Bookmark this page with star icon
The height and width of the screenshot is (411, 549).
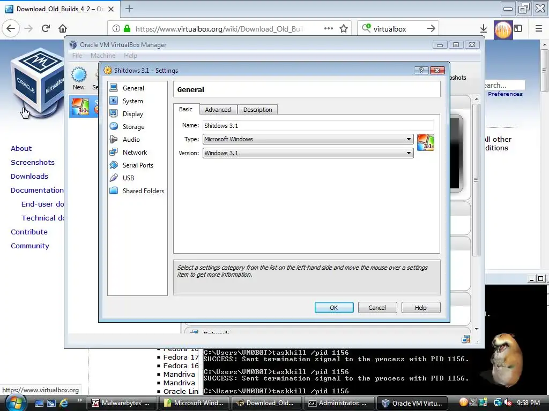[x=344, y=29]
